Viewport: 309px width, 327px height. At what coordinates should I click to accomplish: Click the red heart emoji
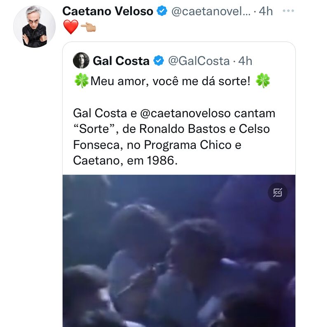tap(70, 27)
